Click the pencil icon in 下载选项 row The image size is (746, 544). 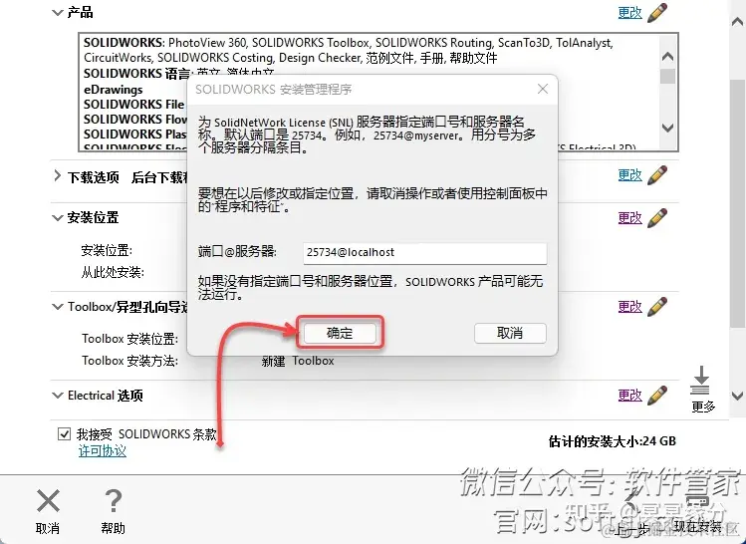click(657, 175)
